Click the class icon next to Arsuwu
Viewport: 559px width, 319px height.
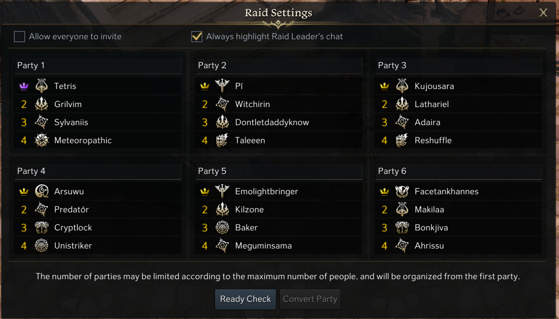click(x=42, y=192)
